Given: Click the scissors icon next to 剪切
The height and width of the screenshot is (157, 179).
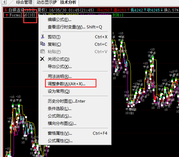Looking at the screenshot, I should pos(43,37).
